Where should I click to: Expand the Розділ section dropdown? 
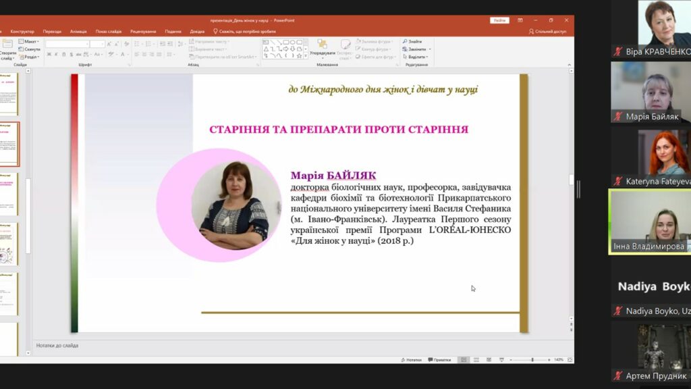(x=29, y=57)
